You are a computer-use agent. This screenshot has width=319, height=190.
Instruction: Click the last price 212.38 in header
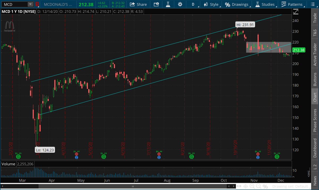(x=86, y=4)
